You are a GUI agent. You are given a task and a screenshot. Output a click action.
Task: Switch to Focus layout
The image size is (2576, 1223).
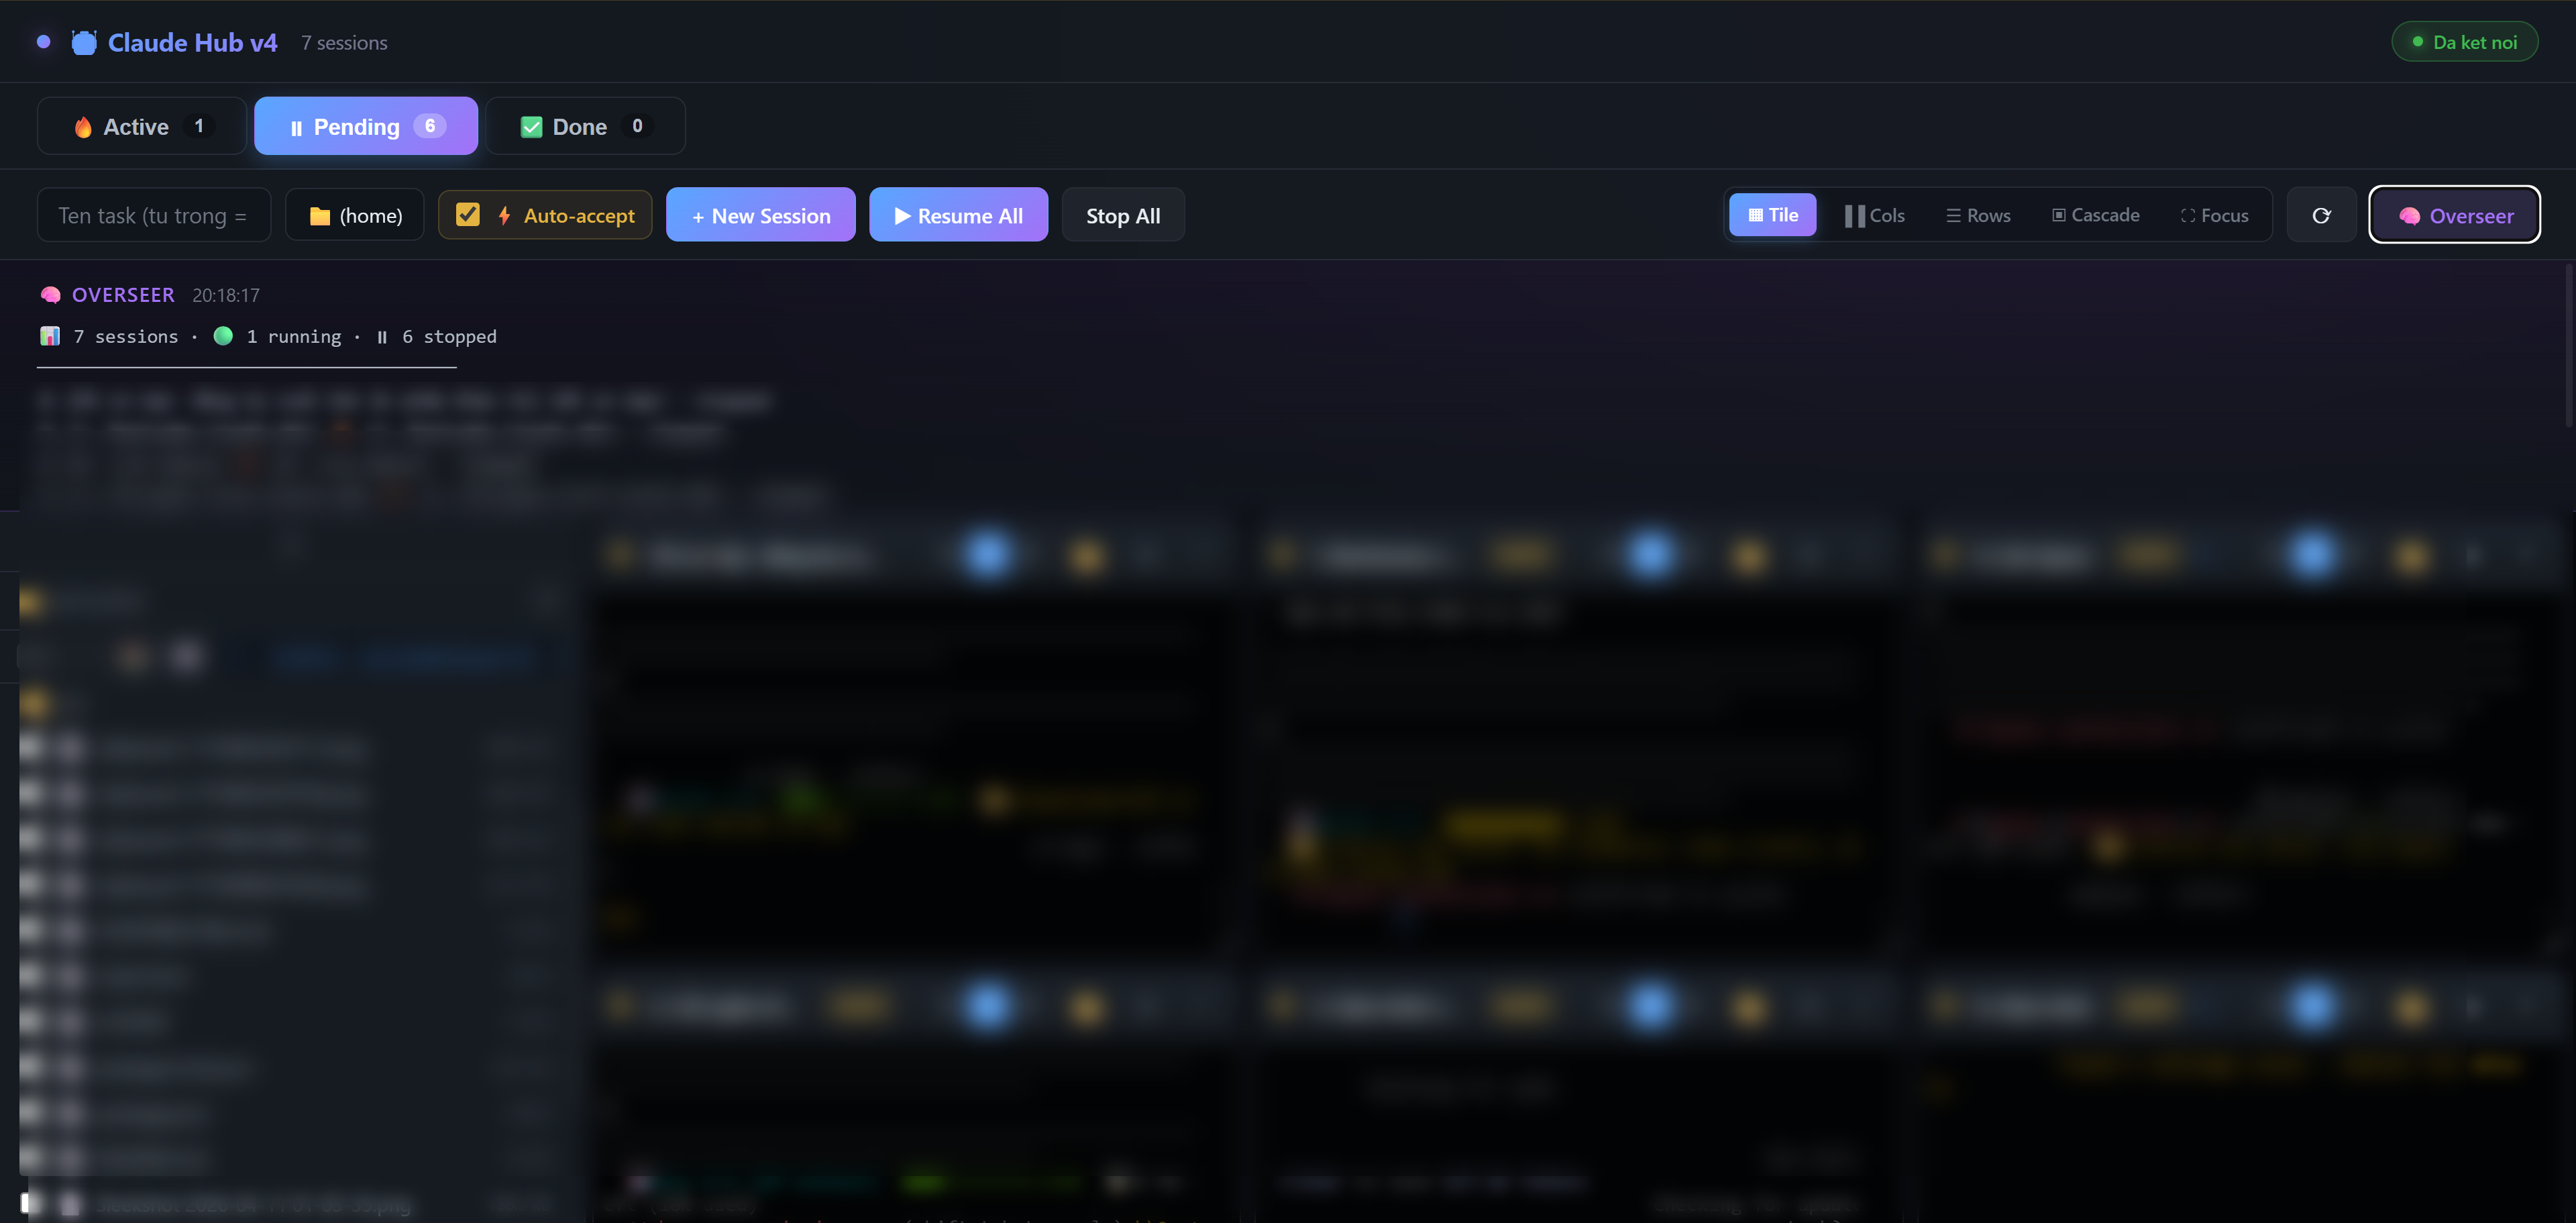pos(2214,215)
